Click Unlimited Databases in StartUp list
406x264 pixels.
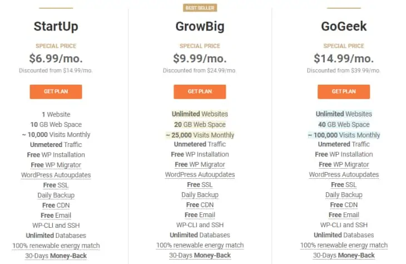(56, 235)
